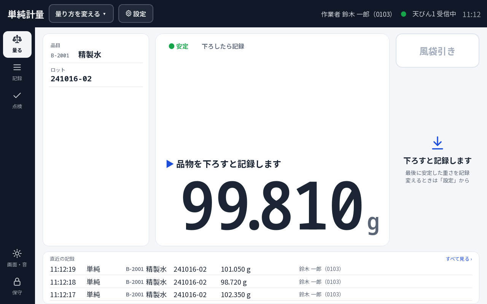Click the 単純計量 title
Viewport: 487px width, 304px height.
coord(26,14)
